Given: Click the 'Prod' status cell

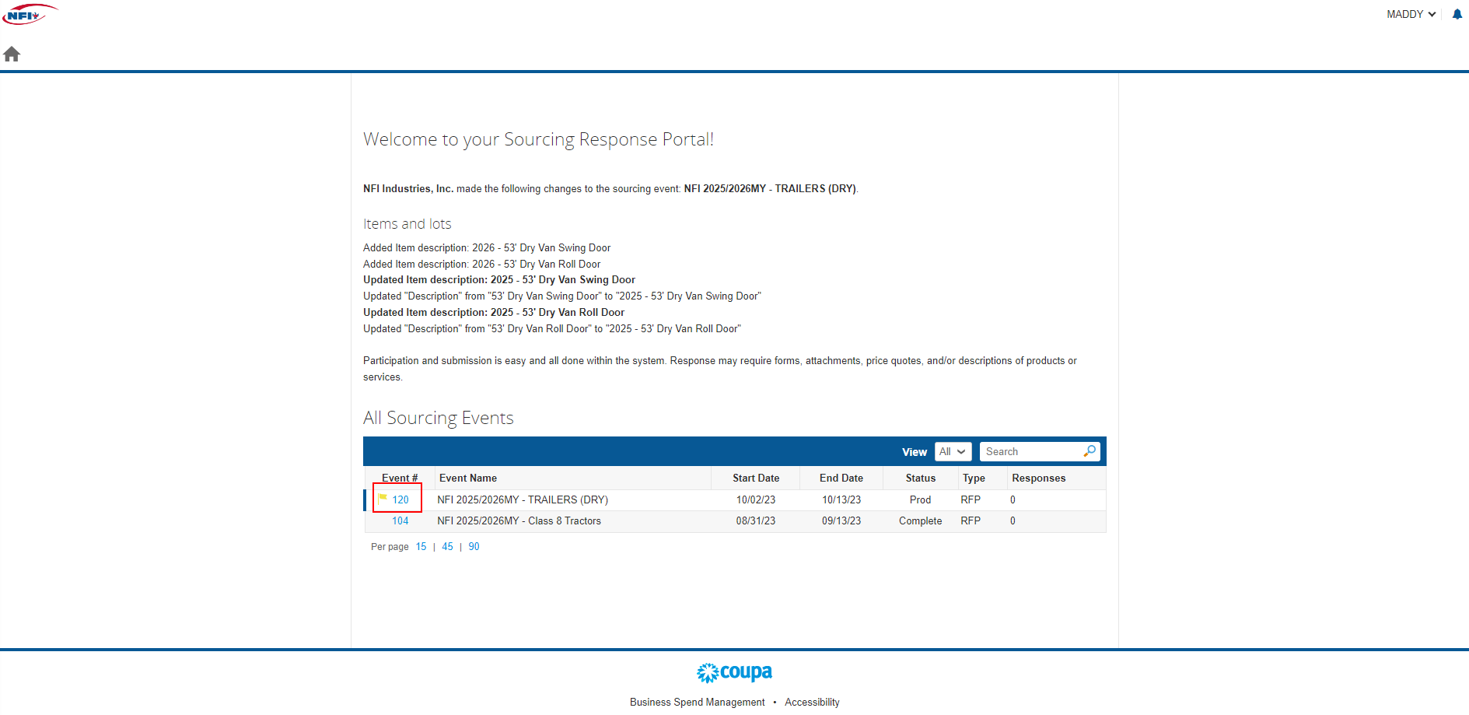Looking at the screenshot, I should click(921, 499).
